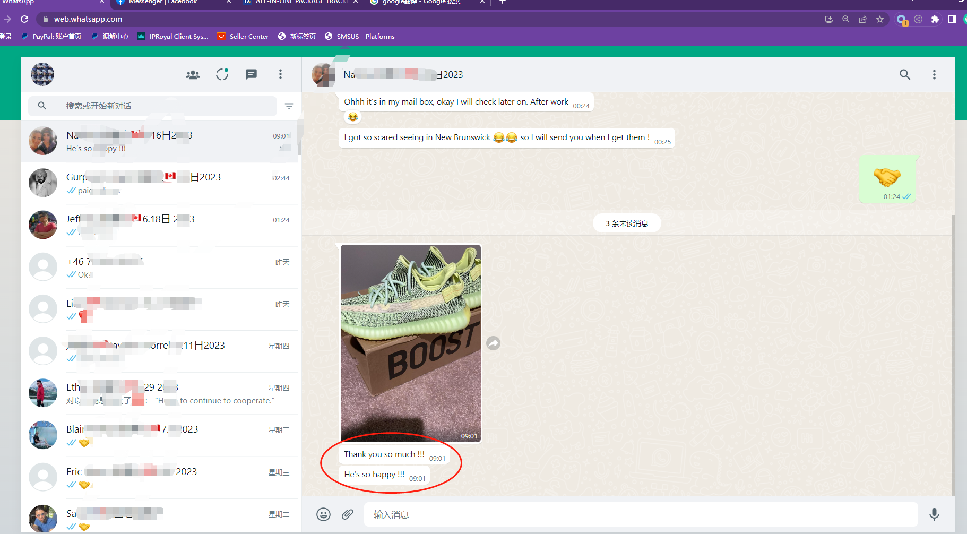Click the message input box

(x=637, y=514)
